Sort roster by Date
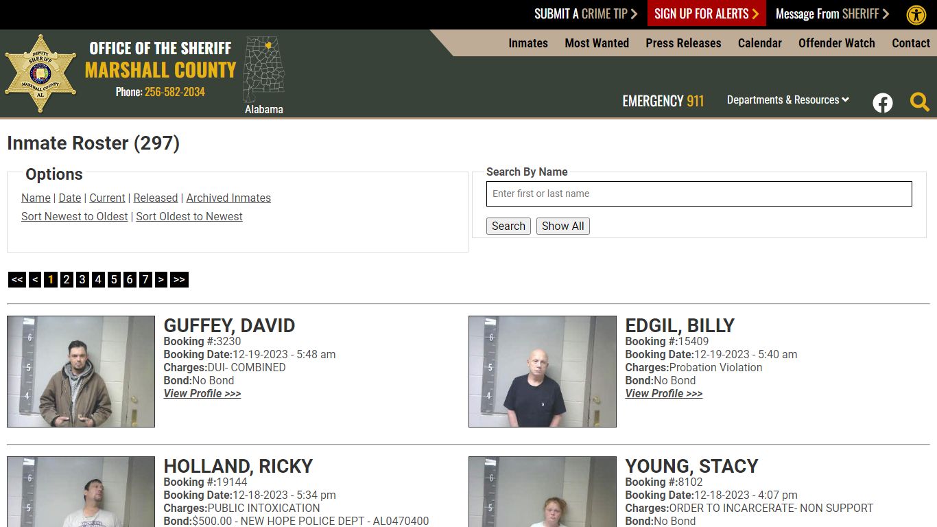This screenshot has height=527, width=937. tap(70, 198)
